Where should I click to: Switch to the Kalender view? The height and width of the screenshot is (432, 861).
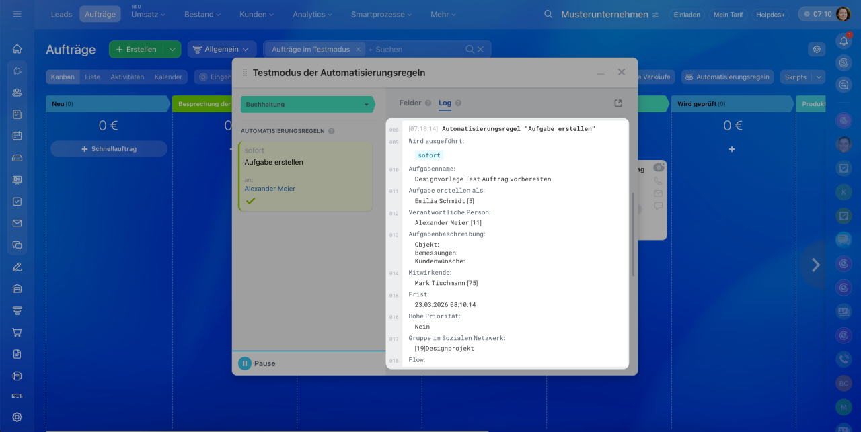pyautogui.click(x=168, y=77)
